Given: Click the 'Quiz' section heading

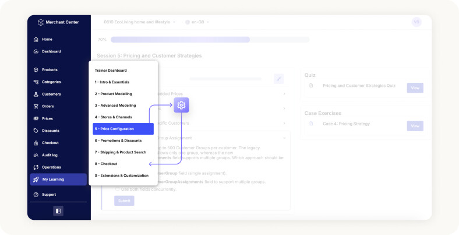Looking at the screenshot, I should click(310, 75).
